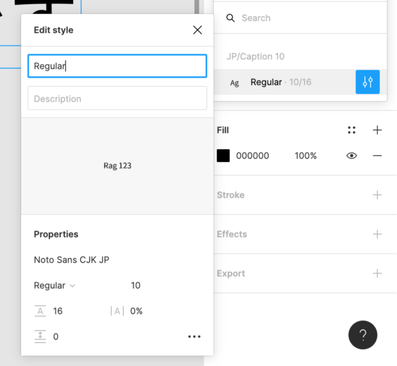Remove the 000000 fill layer
Viewport: 397px width, 366px height.
click(377, 156)
